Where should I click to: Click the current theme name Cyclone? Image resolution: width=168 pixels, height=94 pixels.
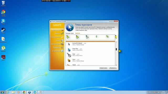78,33
